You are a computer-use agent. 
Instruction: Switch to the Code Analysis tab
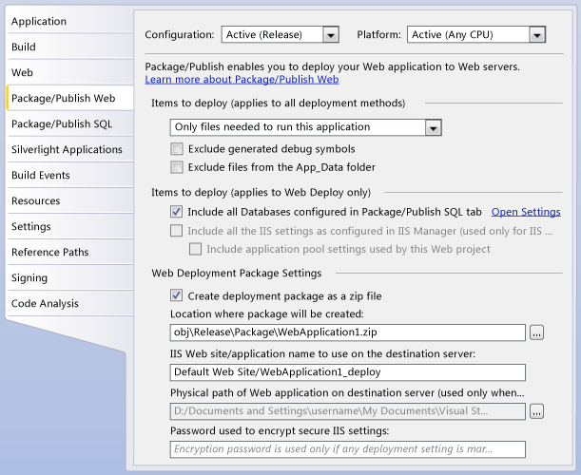pyautogui.click(x=70, y=303)
